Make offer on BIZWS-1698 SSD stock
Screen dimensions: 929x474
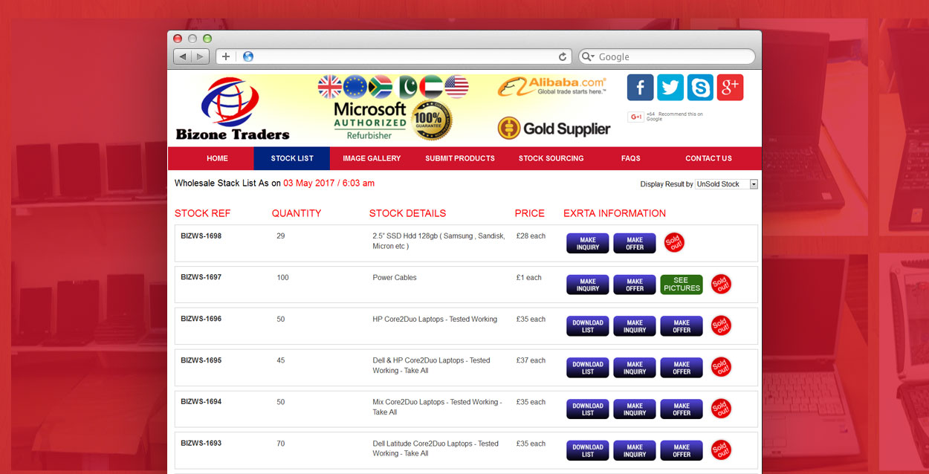click(635, 243)
